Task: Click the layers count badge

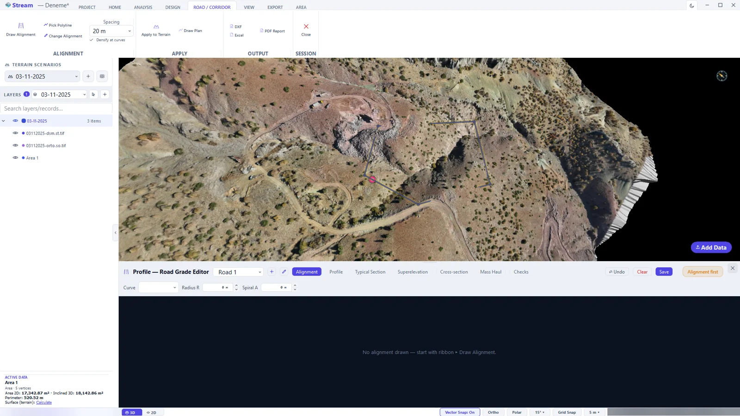Action: point(26,94)
